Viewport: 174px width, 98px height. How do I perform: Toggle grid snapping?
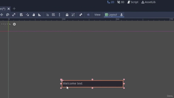(53, 15)
